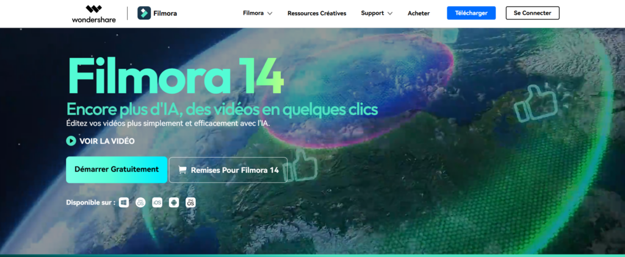This screenshot has width=625, height=257.
Task: Click the VOIR LA VIDÉO link
Action: 107,141
